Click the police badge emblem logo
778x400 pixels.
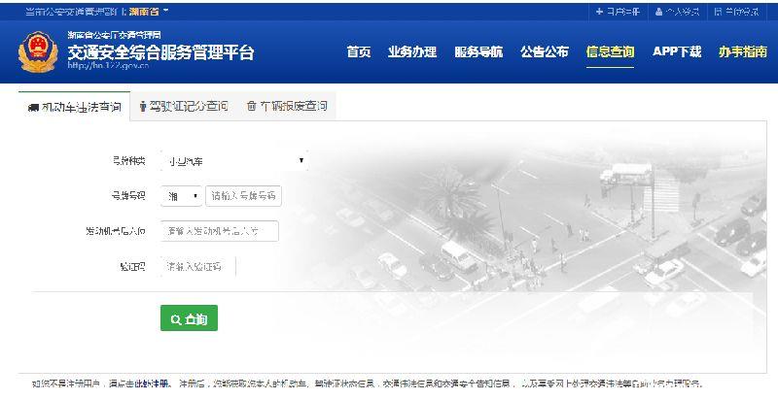38,52
